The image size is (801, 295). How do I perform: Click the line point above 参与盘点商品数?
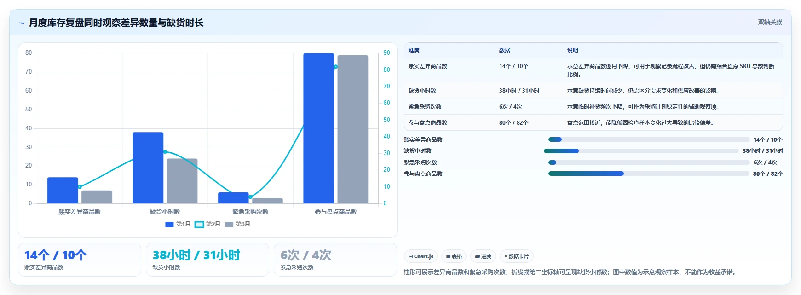tap(336, 67)
